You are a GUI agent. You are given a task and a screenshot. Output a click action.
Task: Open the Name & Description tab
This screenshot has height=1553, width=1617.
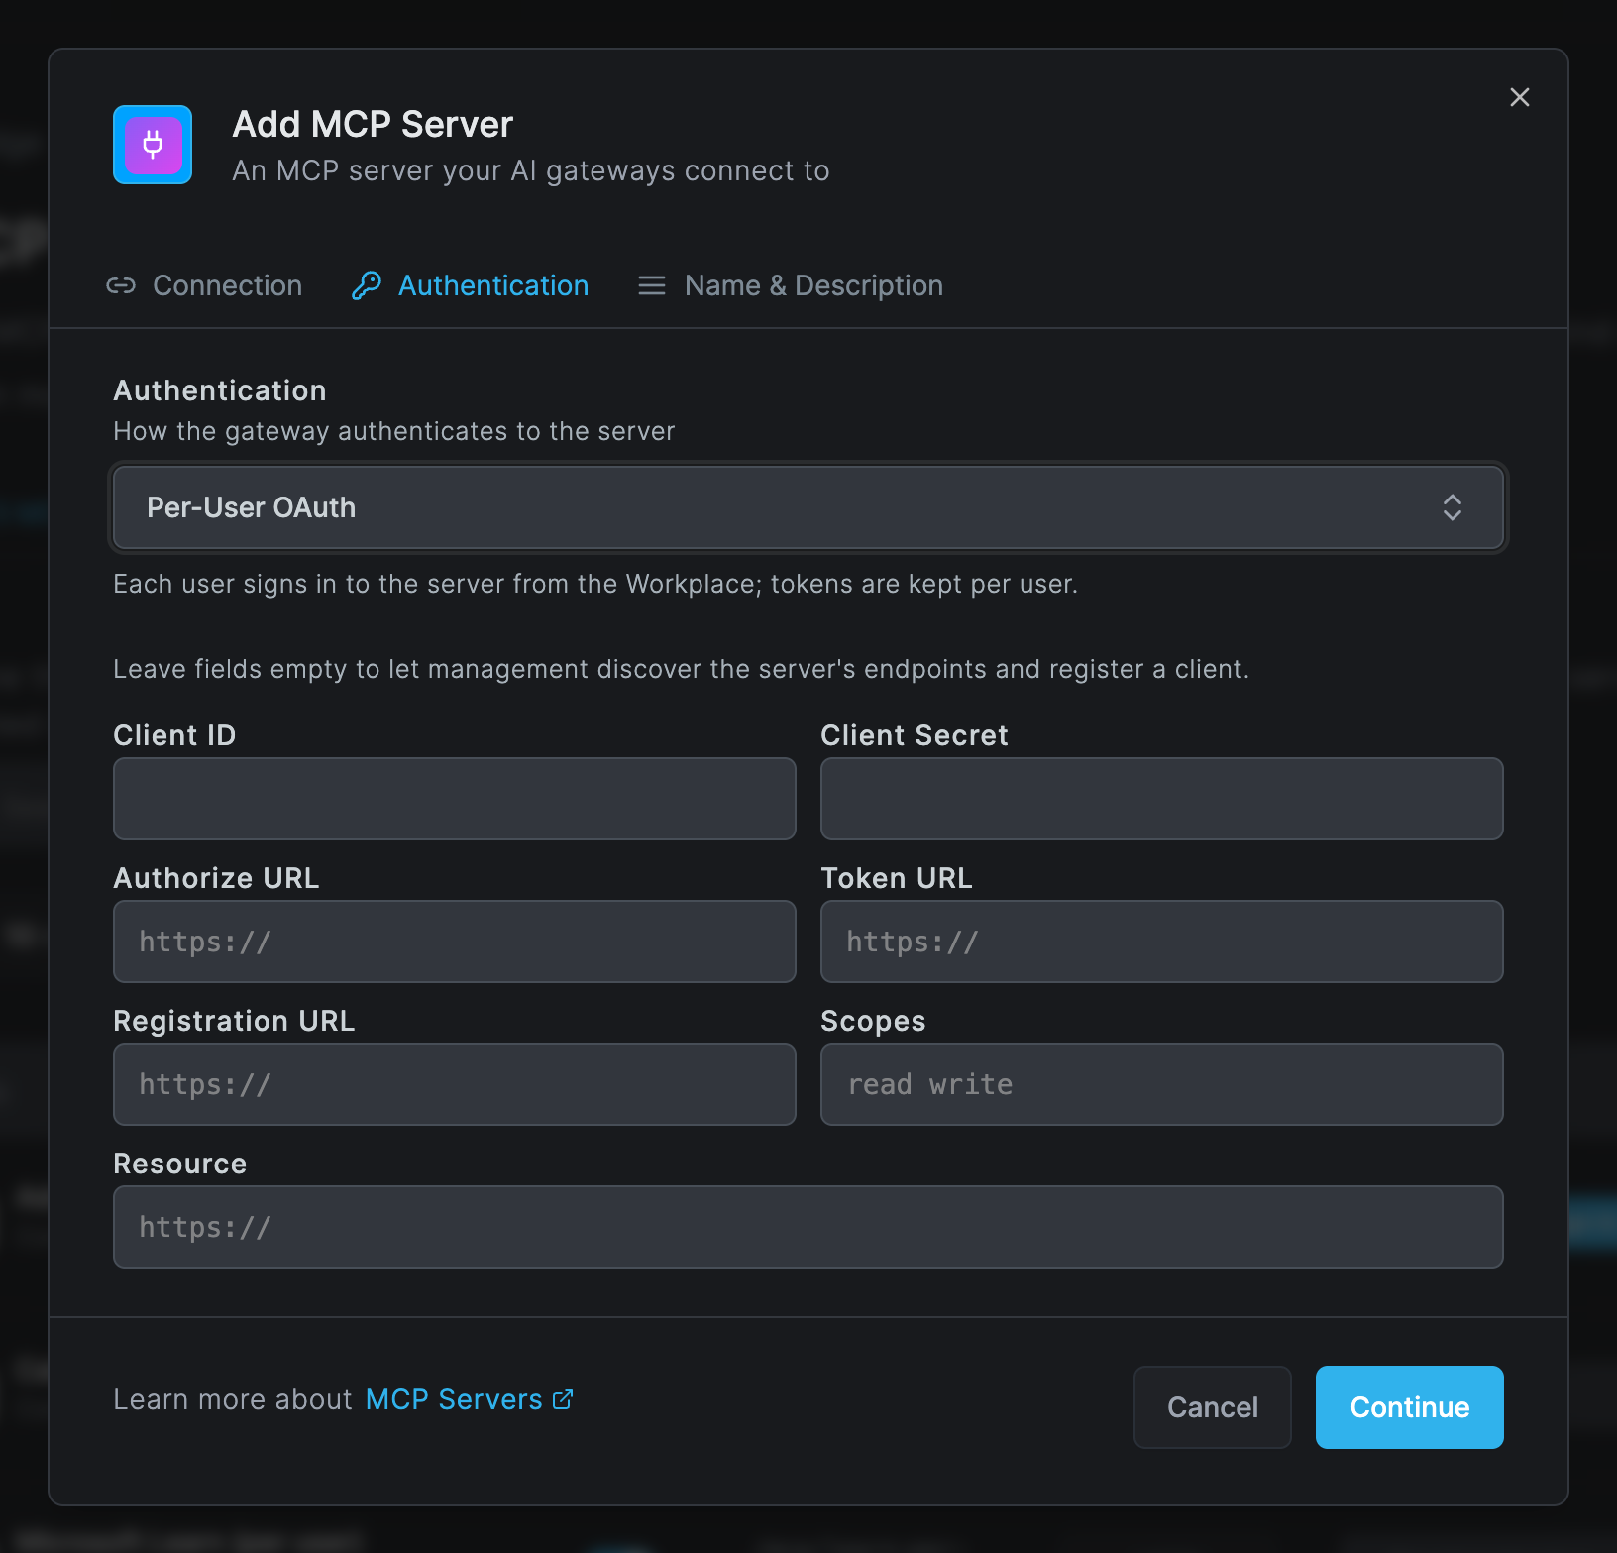click(x=791, y=285)
